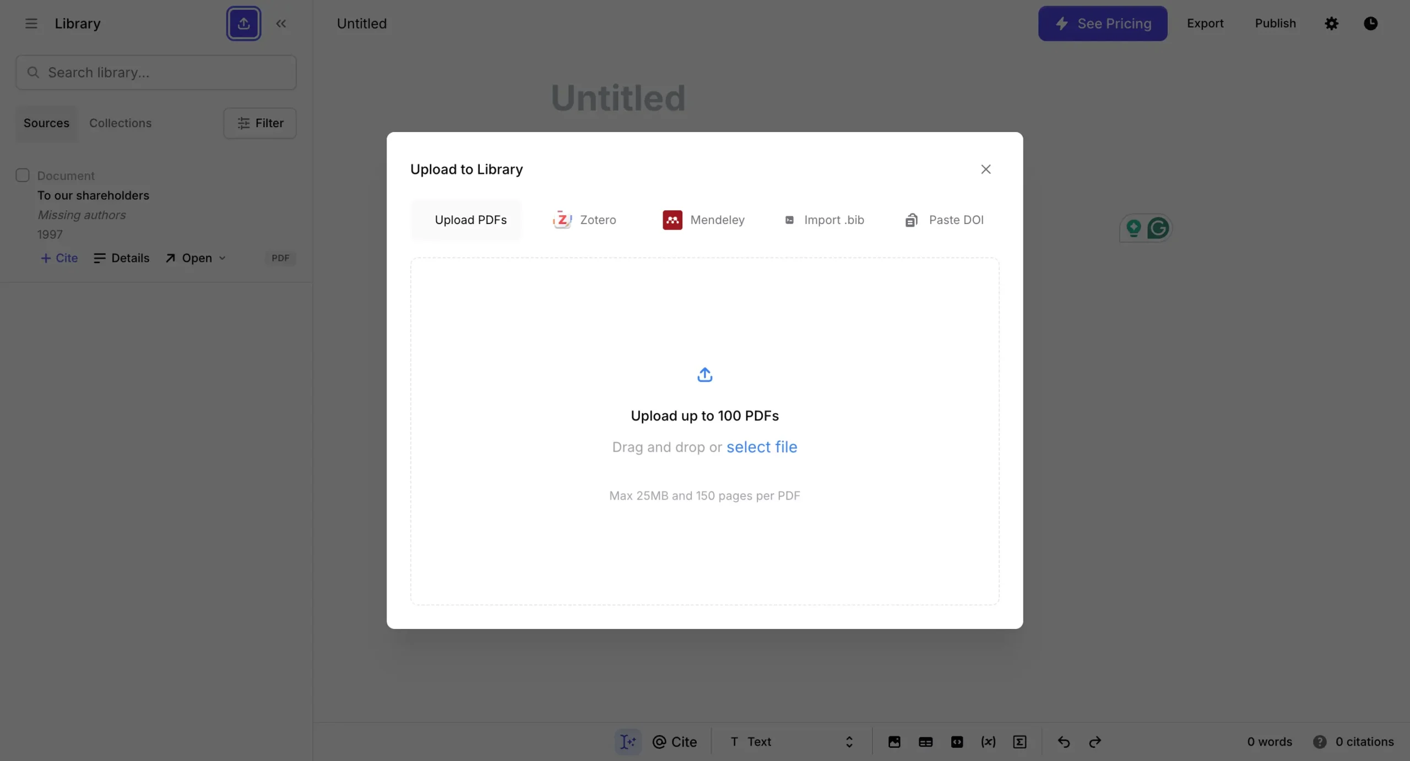Click the Untitled document tab title
Image resolution: width=1410 pixels, height=761 pixels.
click(361, 24)
